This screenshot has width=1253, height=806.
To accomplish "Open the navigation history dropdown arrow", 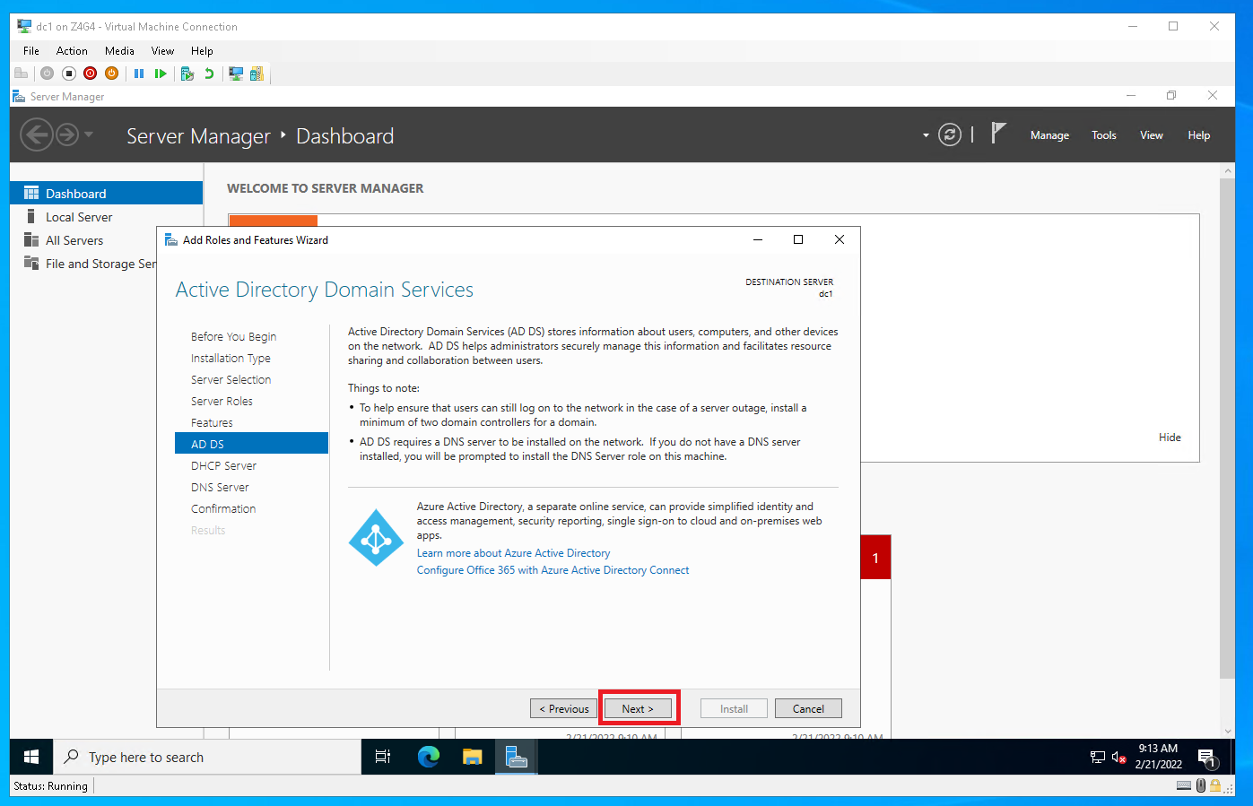I will click(x=89, y=135).
